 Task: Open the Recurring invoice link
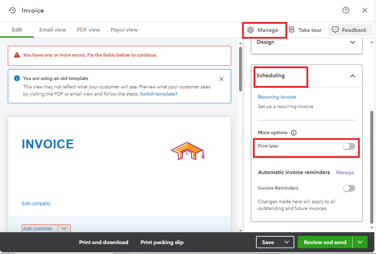click(277, 97)
